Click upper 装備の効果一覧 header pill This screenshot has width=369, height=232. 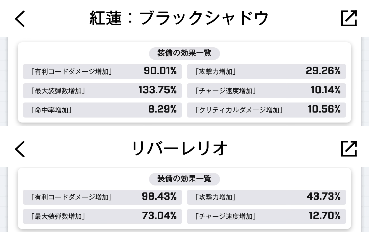(184, 53)
